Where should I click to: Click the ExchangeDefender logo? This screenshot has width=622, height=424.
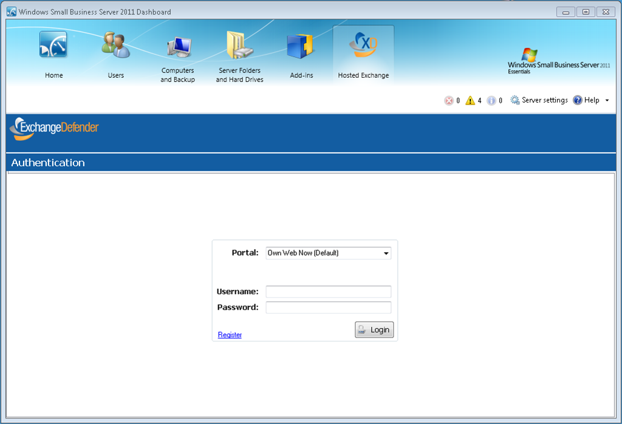(55, 128)
